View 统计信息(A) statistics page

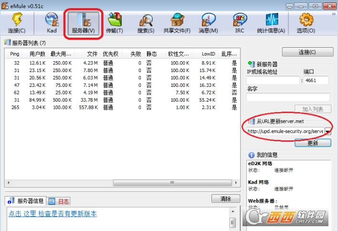point(271,23)
